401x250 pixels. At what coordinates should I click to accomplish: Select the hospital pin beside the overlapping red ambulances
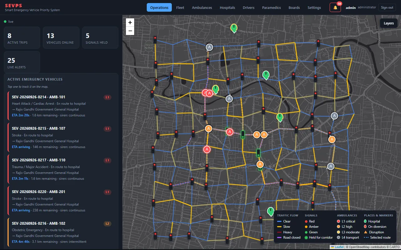pyautogui.click(x=216, y=89)
